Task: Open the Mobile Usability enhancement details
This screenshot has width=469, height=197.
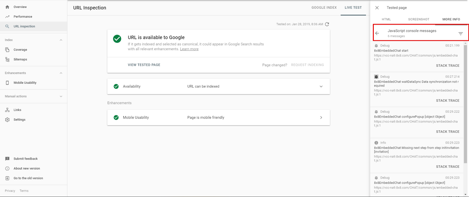Action: point(321,118)
